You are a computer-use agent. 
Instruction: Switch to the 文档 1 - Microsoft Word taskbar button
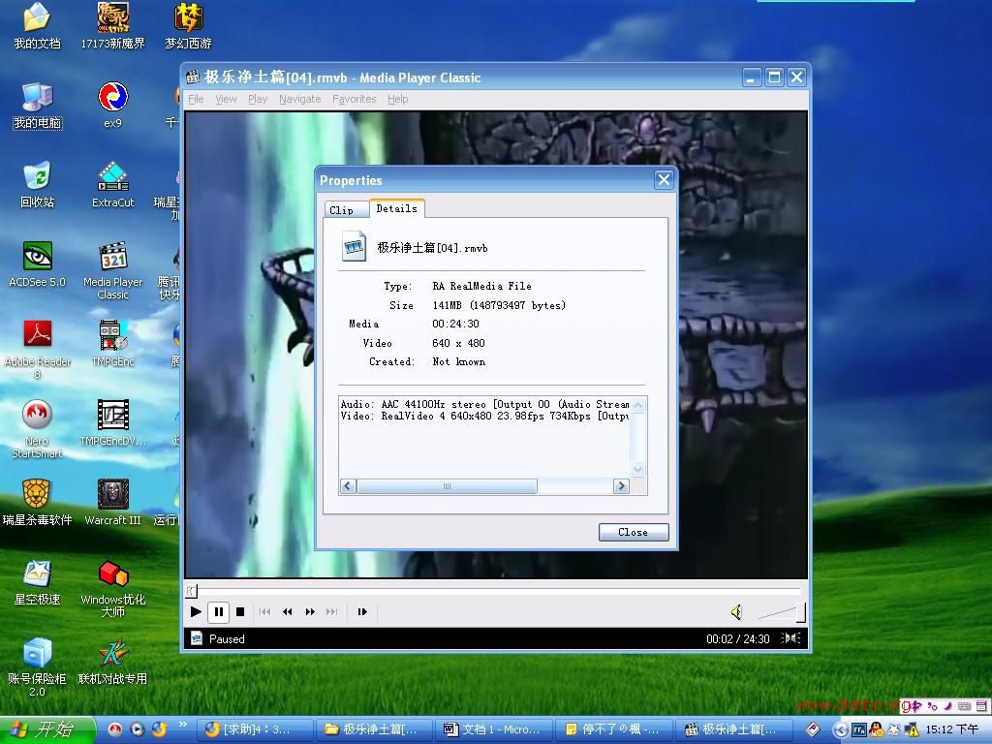click(x=495, y=729)
